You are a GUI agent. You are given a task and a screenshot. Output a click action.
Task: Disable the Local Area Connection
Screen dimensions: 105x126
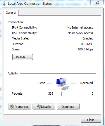(x=44, y=106)
